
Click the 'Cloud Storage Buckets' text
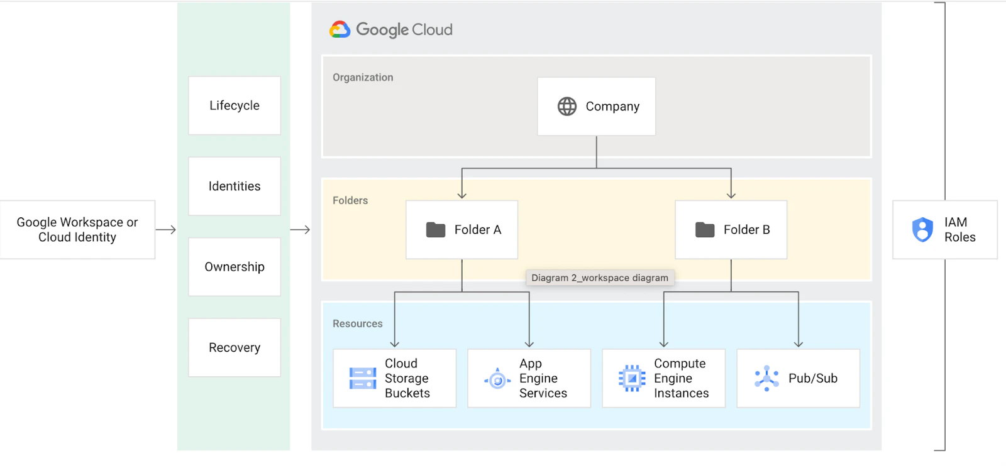pyautogui.click(x=407, y=378)
